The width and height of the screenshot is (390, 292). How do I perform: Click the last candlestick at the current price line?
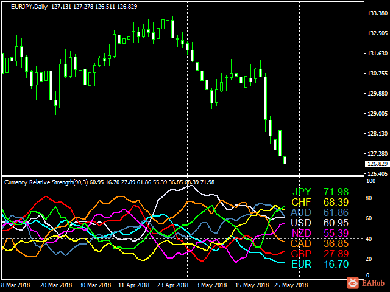point(285,160)
